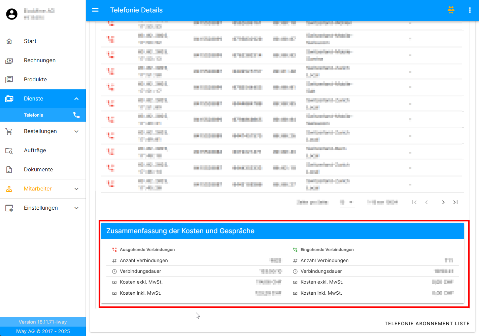Expand the Einstellungen submenu chevron
479x336 pixels.
point(76,208)
